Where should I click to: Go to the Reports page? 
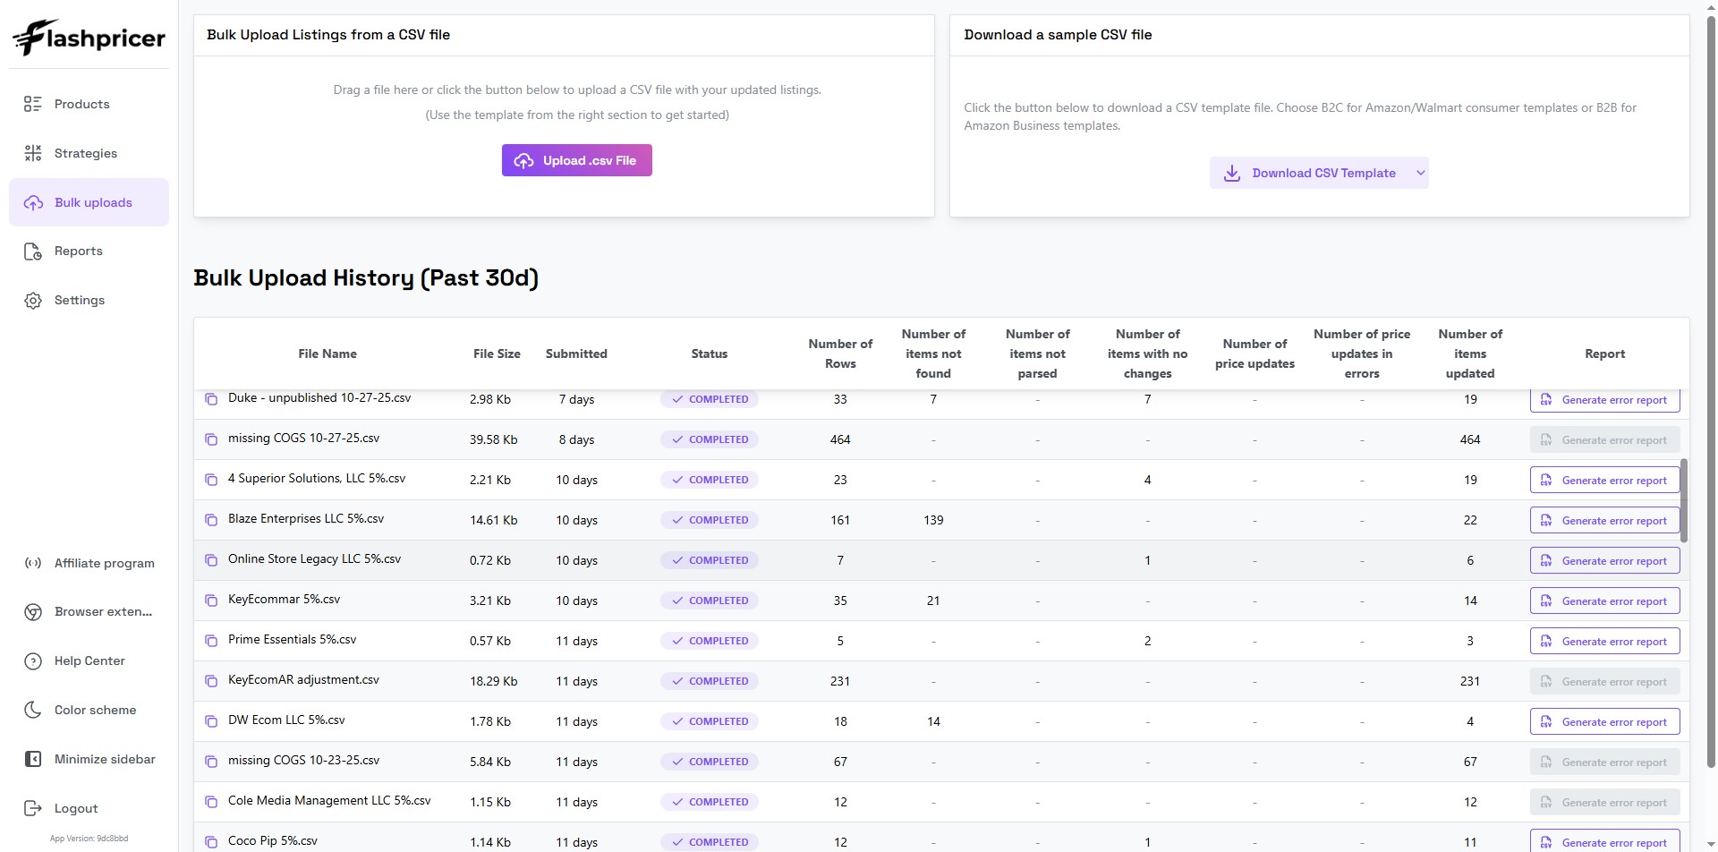(89, 251)
